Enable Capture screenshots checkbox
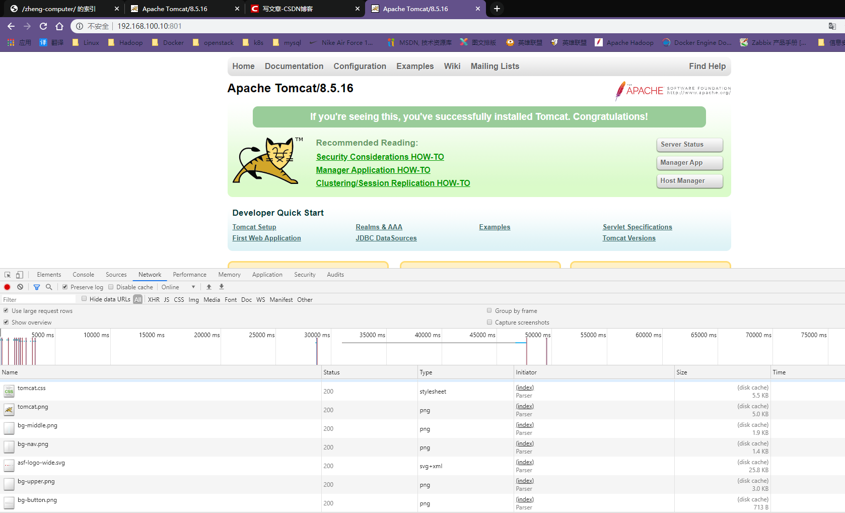The height and width of the screenshot is (513, 845). pos(489,322)
